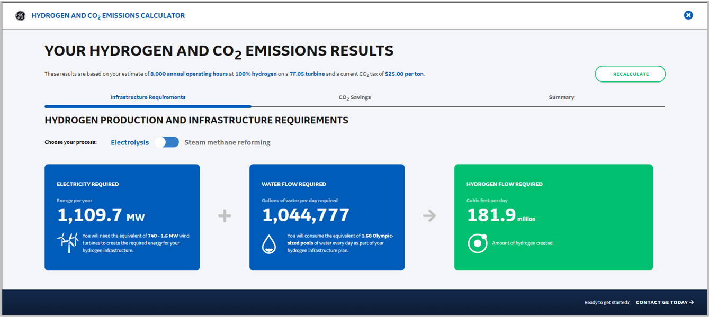
Task: Click the Your Hydrogen and CO2 Emissions Results heading
Action: point(219,51)
